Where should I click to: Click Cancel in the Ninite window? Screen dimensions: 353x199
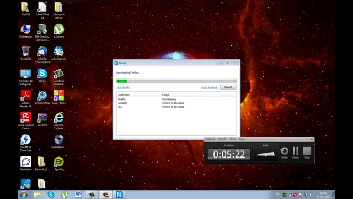[x=228, y=87]
